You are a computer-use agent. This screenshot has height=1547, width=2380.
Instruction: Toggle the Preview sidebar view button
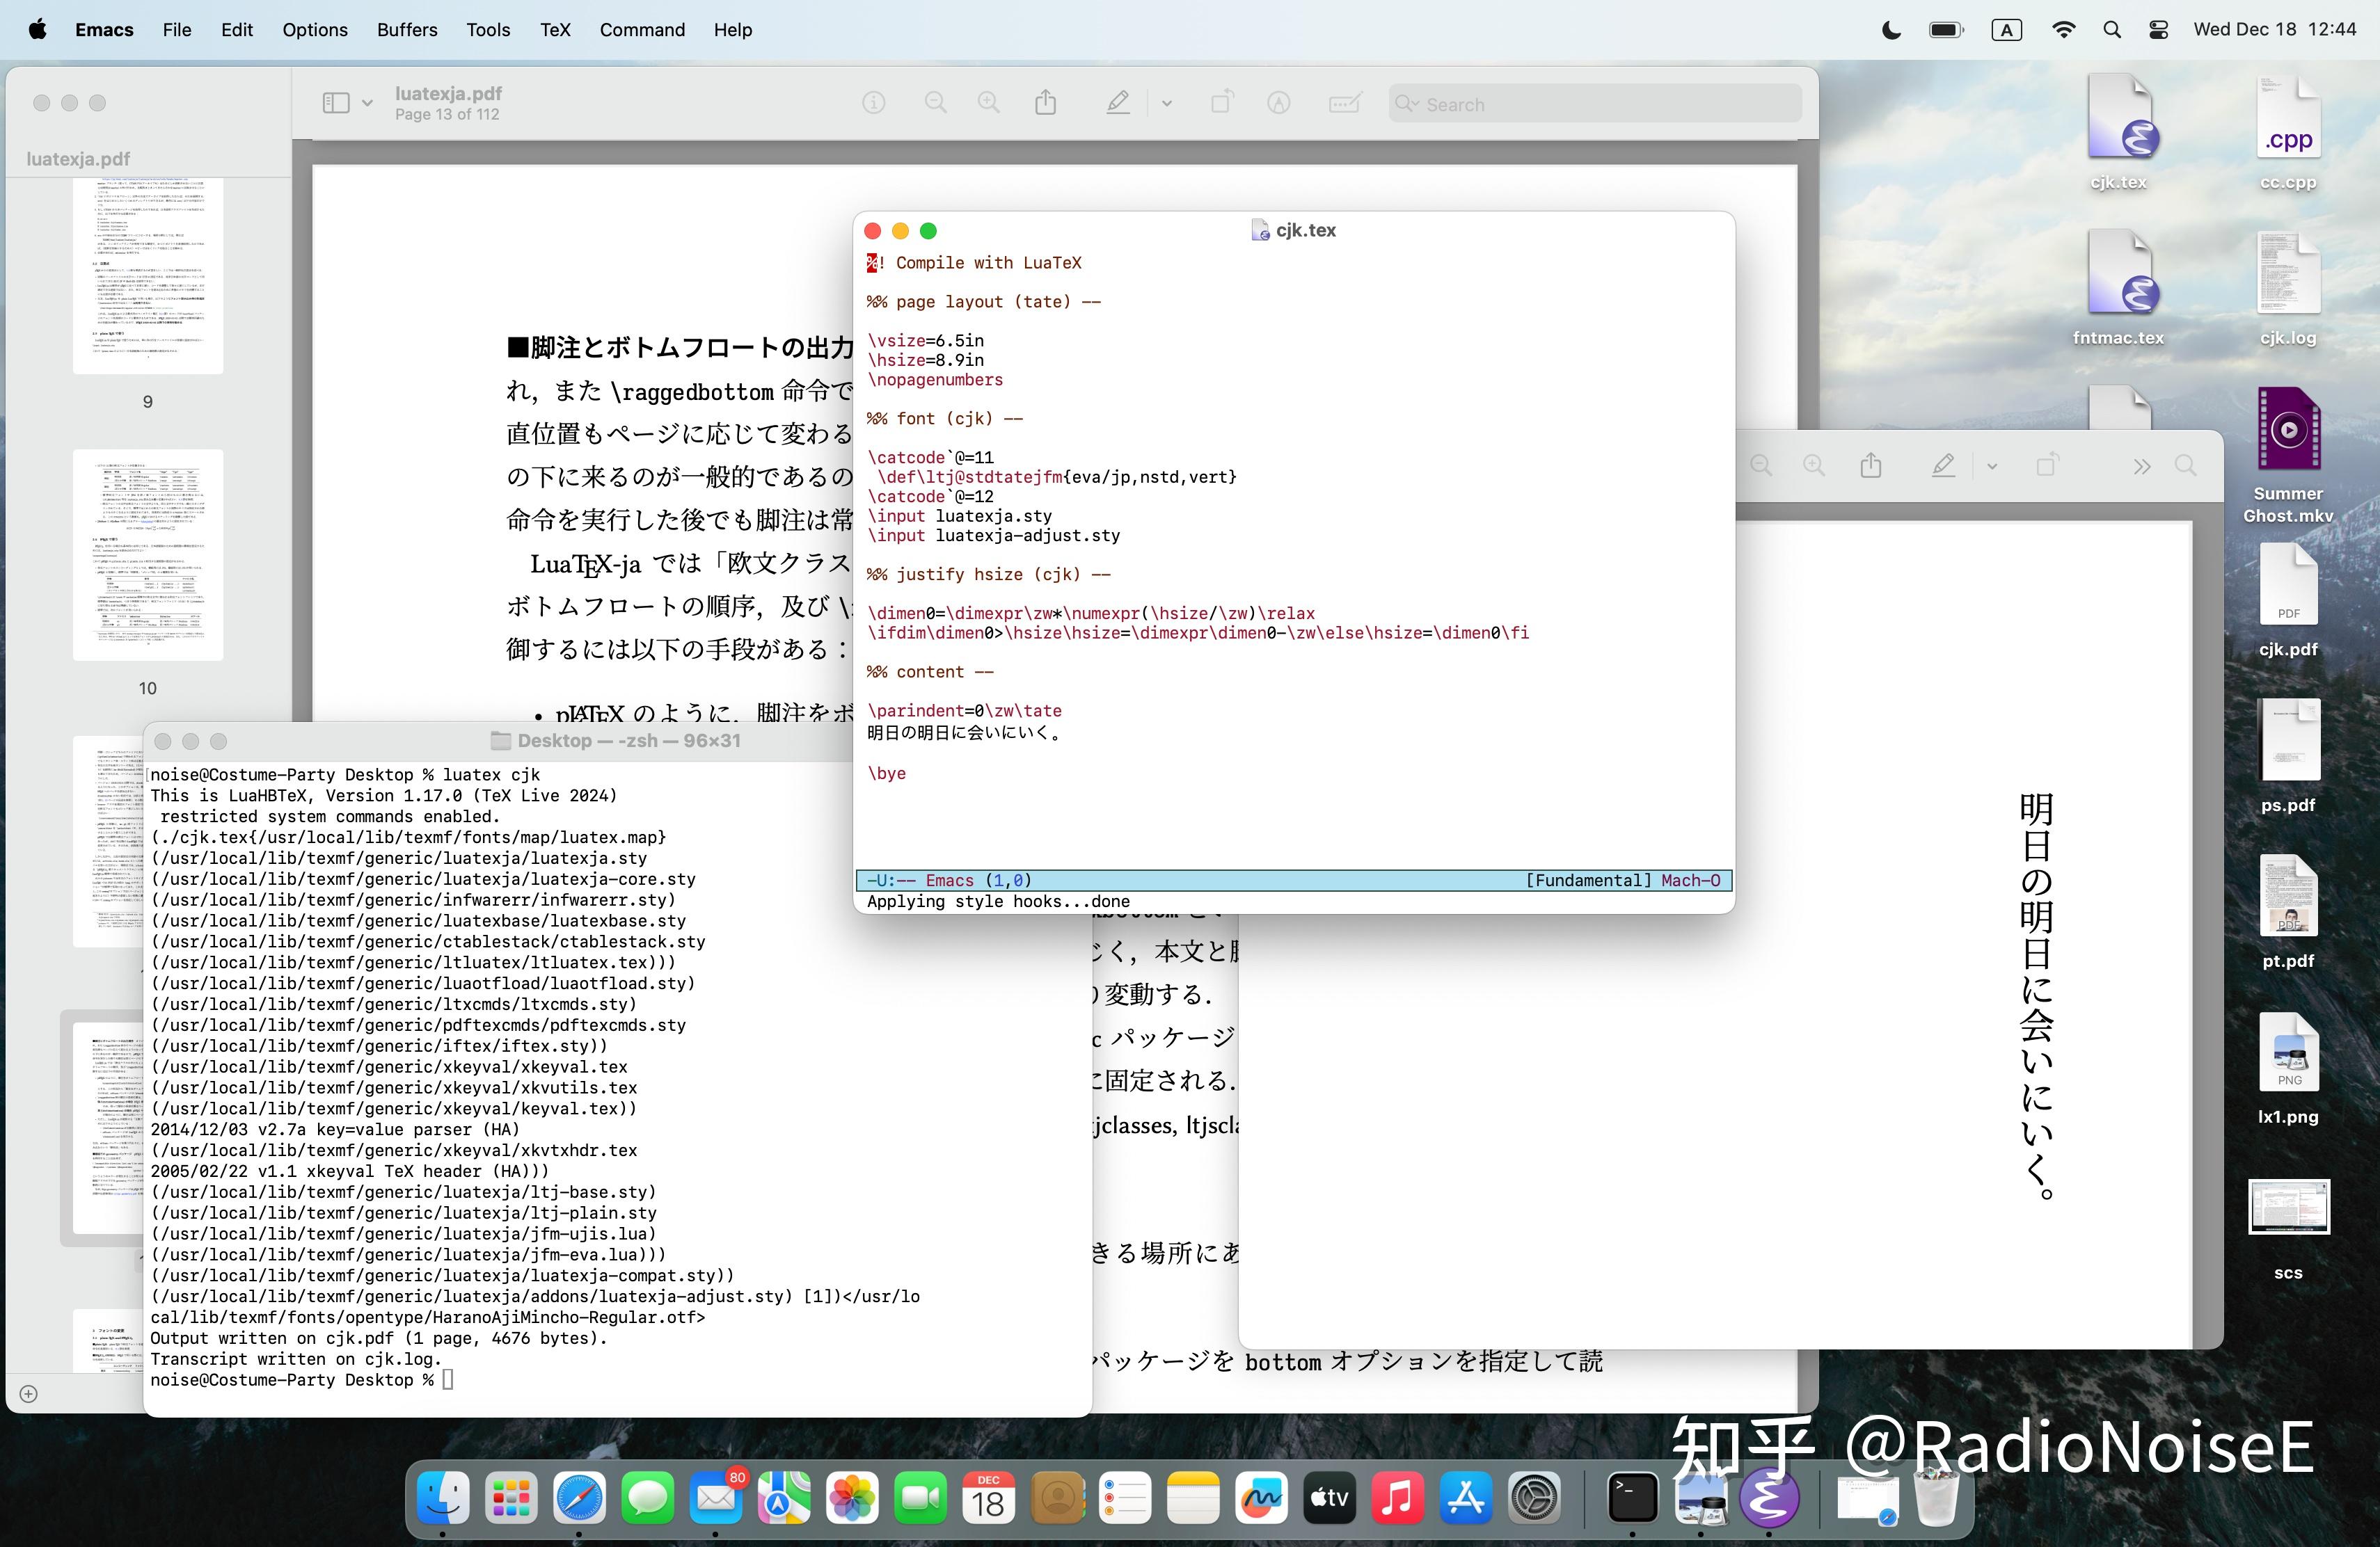coord(336,103)
